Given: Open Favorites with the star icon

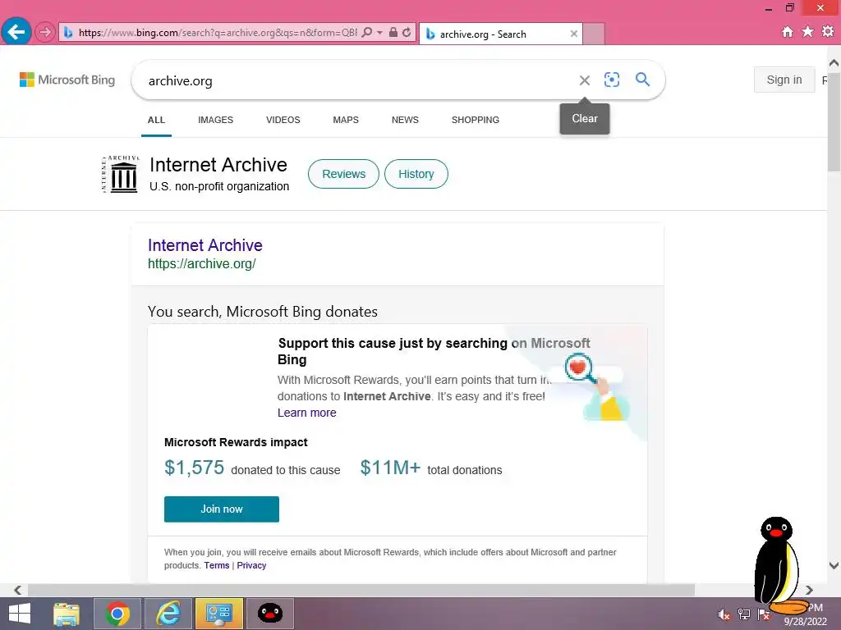Looking at the screenshot, I should 807,32.
